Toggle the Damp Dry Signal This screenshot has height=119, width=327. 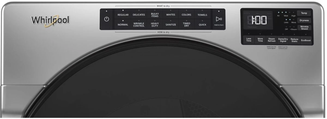point(283,40)
